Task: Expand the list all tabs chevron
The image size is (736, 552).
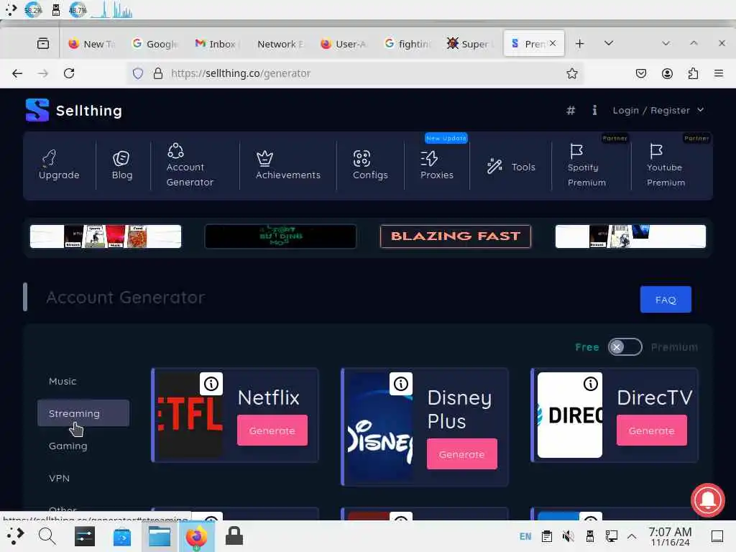Action: point(609,43)
